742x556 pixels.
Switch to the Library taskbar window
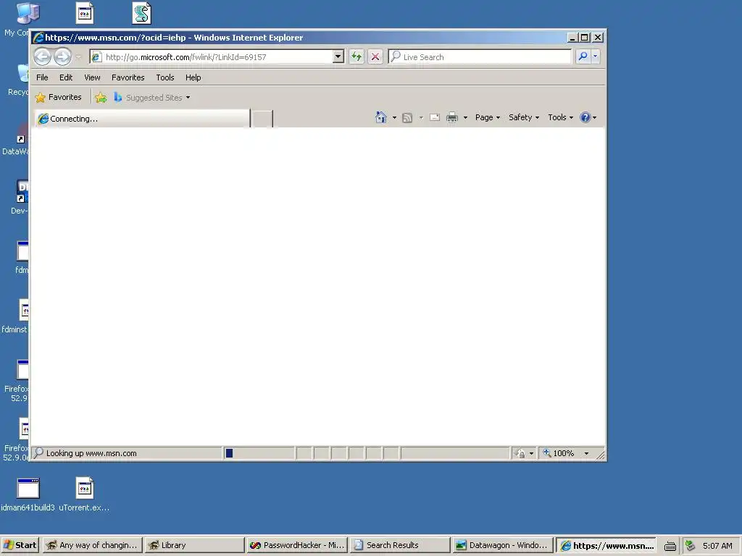pyautogui.click(x=194, y=545)
